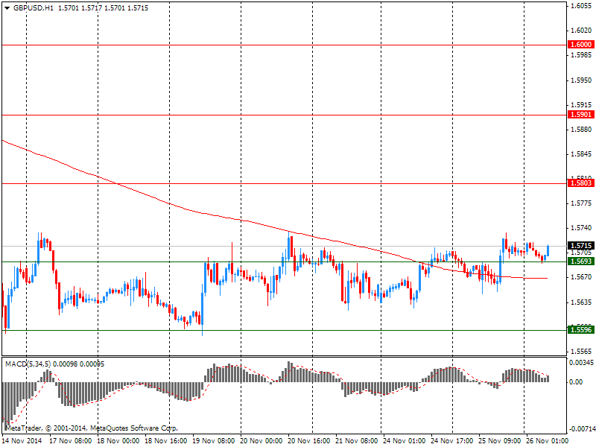Click the 18 Nov 00:00 time label
This screenshot has height=447, width=596.
118,441
